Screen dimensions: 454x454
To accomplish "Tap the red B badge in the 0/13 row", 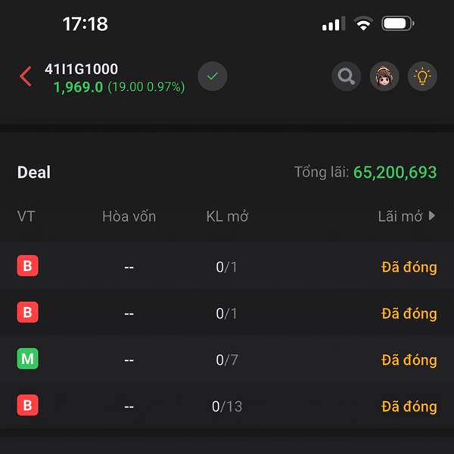I will coord(28,406).
